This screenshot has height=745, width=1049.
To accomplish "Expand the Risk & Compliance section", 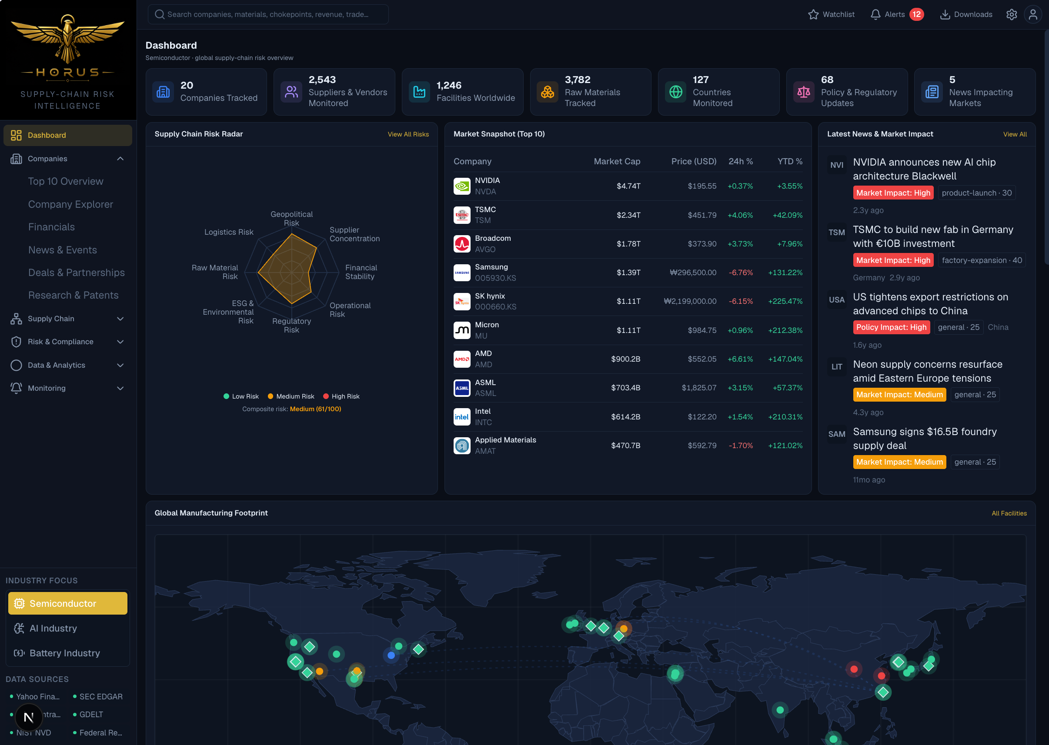I will pos(67,342).
